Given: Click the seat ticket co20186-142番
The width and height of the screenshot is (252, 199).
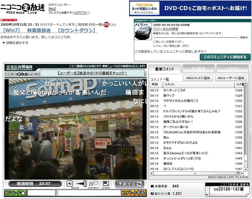Looking at the screenshot, I should 228,189.
